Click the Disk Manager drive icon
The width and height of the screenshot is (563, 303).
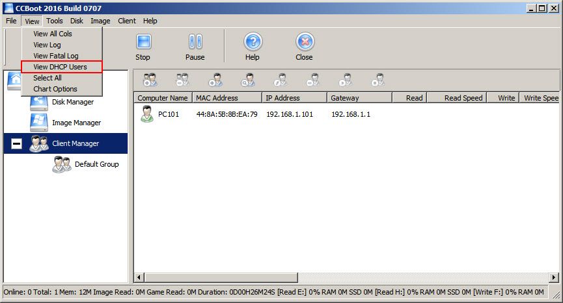tap(39, 103)
